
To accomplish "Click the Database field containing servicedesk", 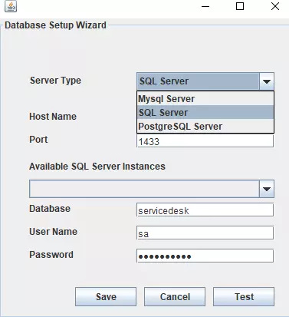I will (205, 210).
